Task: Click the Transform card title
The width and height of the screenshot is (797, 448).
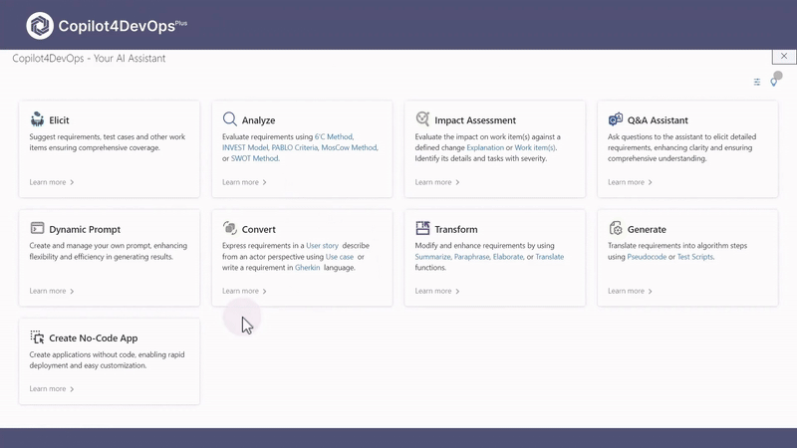Action: tap(456, 230)
